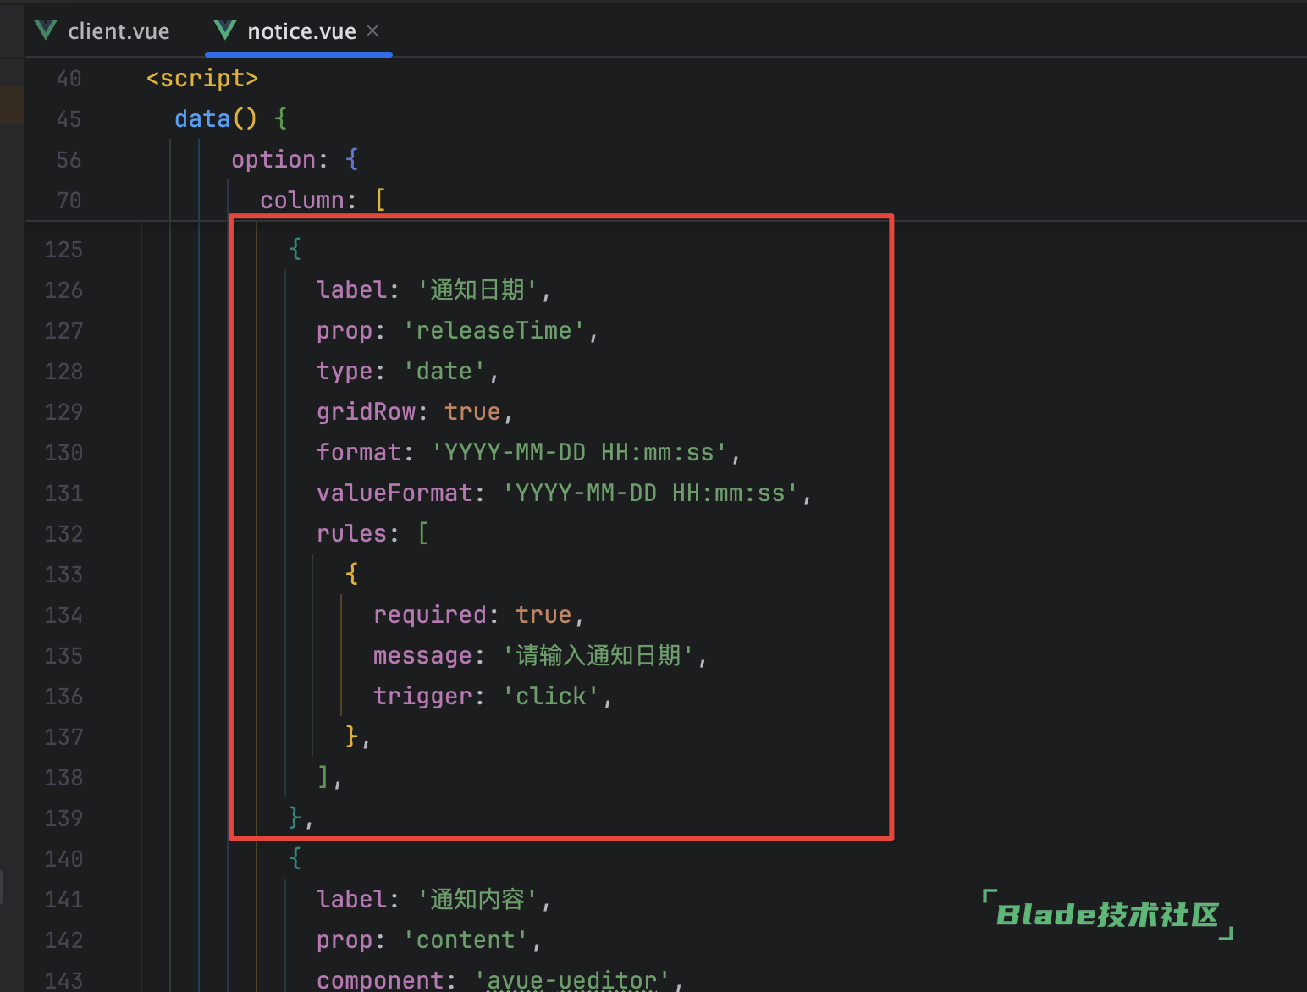Click the format: 'YYYY-MM-DD HH:mm:ss' line
This screenshot has height=992, width=1307.
529,453
